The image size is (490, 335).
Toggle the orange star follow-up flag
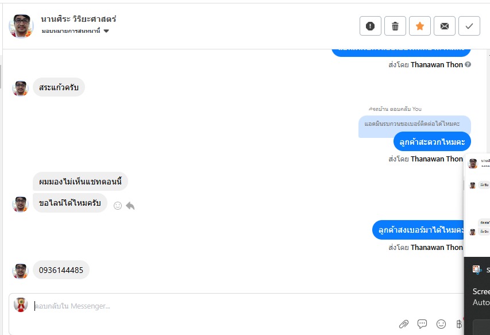[420, 26]
